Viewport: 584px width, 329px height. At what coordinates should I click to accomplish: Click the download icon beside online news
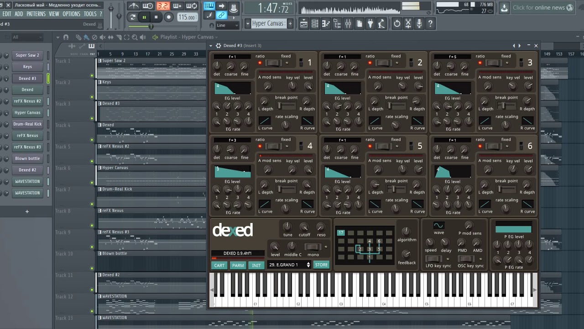[504, 8]
